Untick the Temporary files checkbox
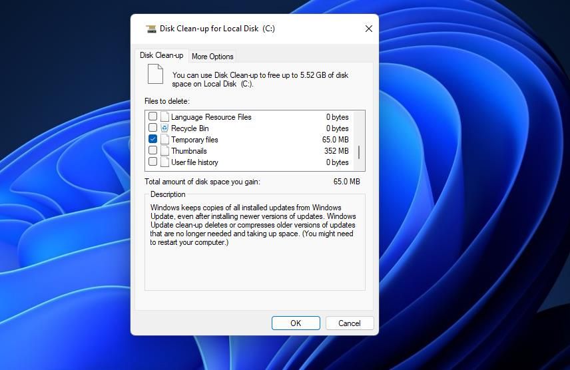570x370 pixels. 152,139
